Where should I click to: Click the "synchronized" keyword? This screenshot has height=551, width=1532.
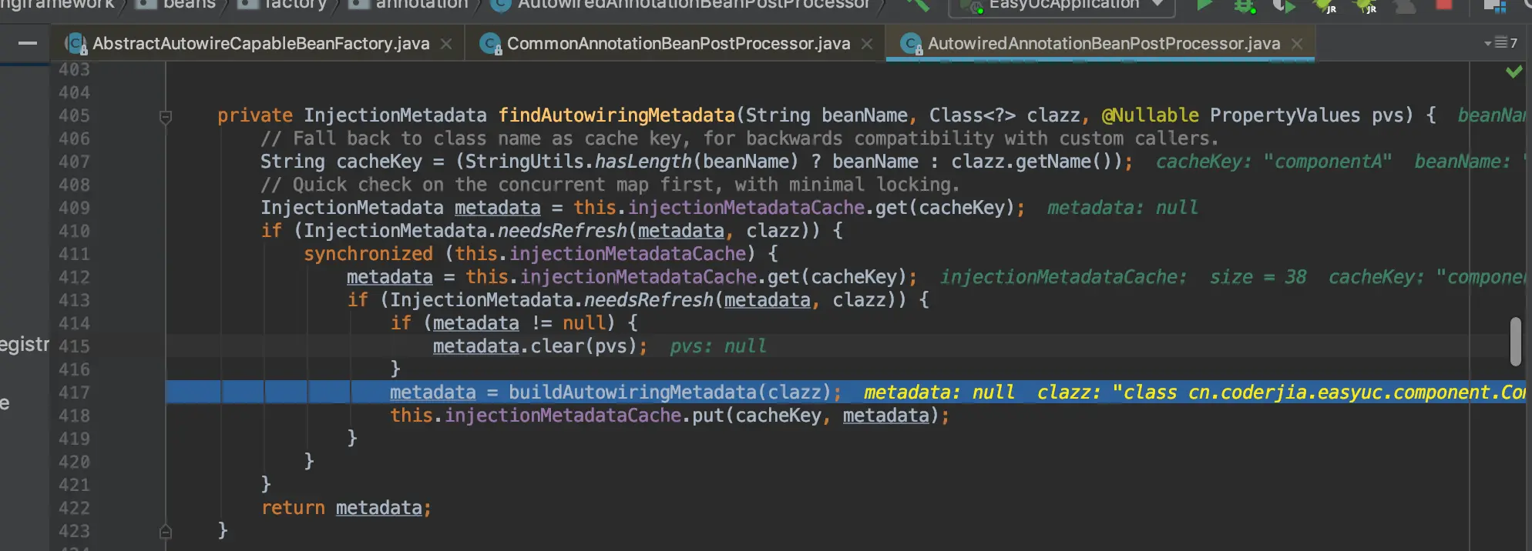[x=368, y=254]
